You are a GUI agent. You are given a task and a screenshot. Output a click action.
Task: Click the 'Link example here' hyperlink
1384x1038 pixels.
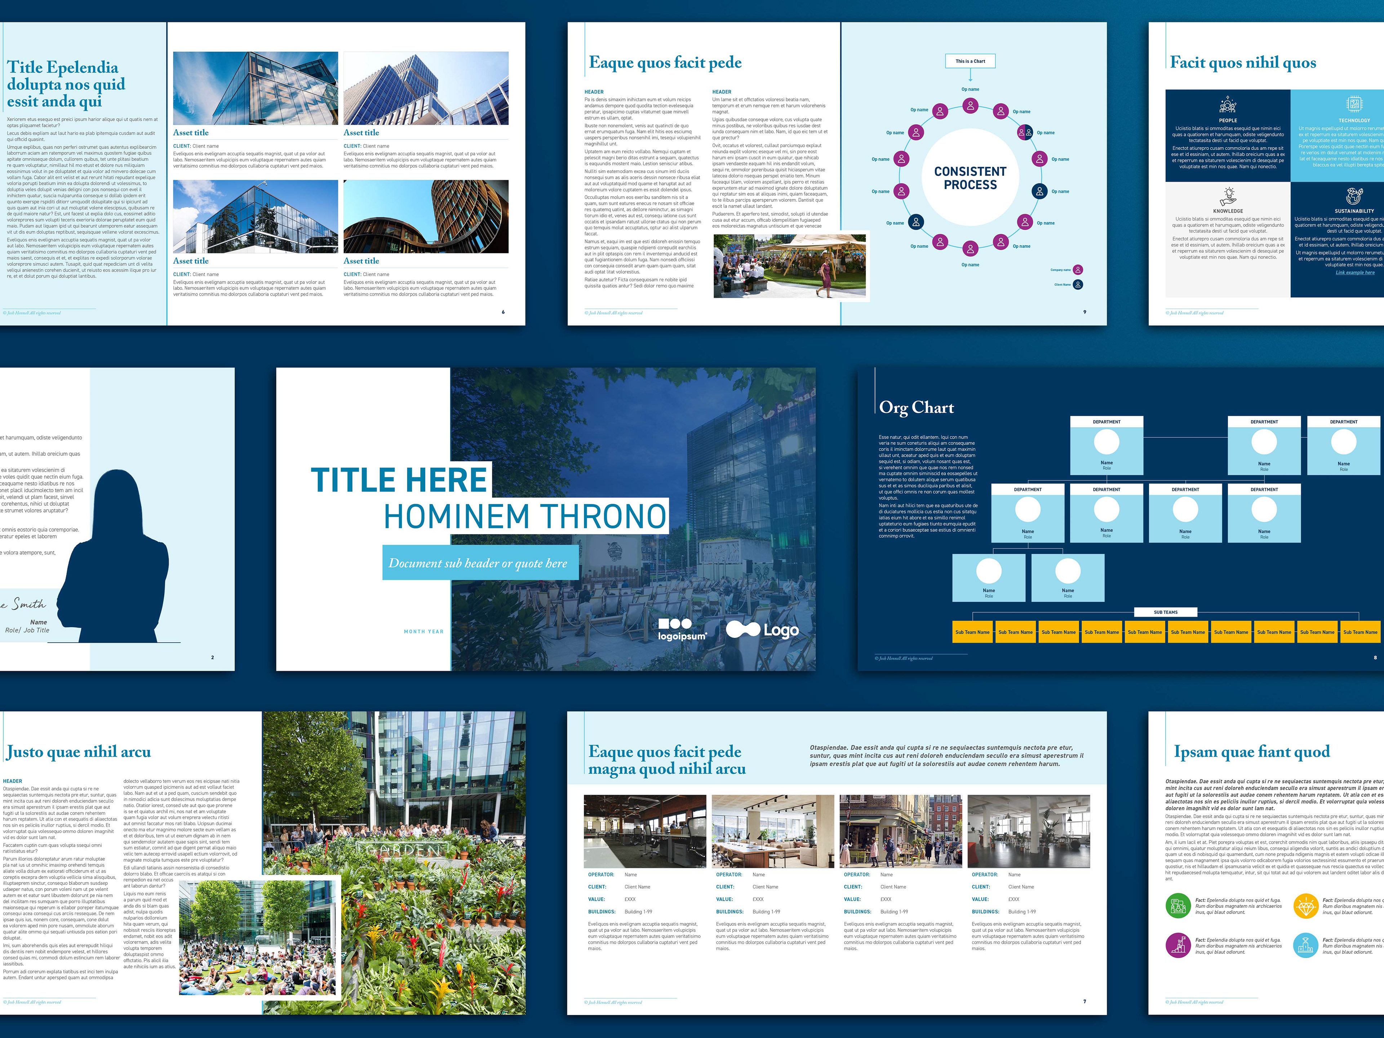point(1354,272)
